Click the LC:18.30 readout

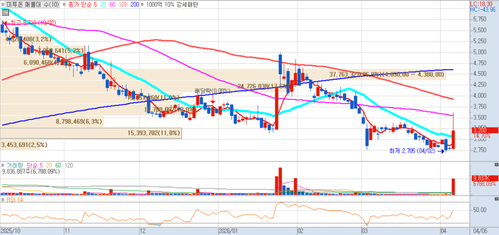coord(482,4)
